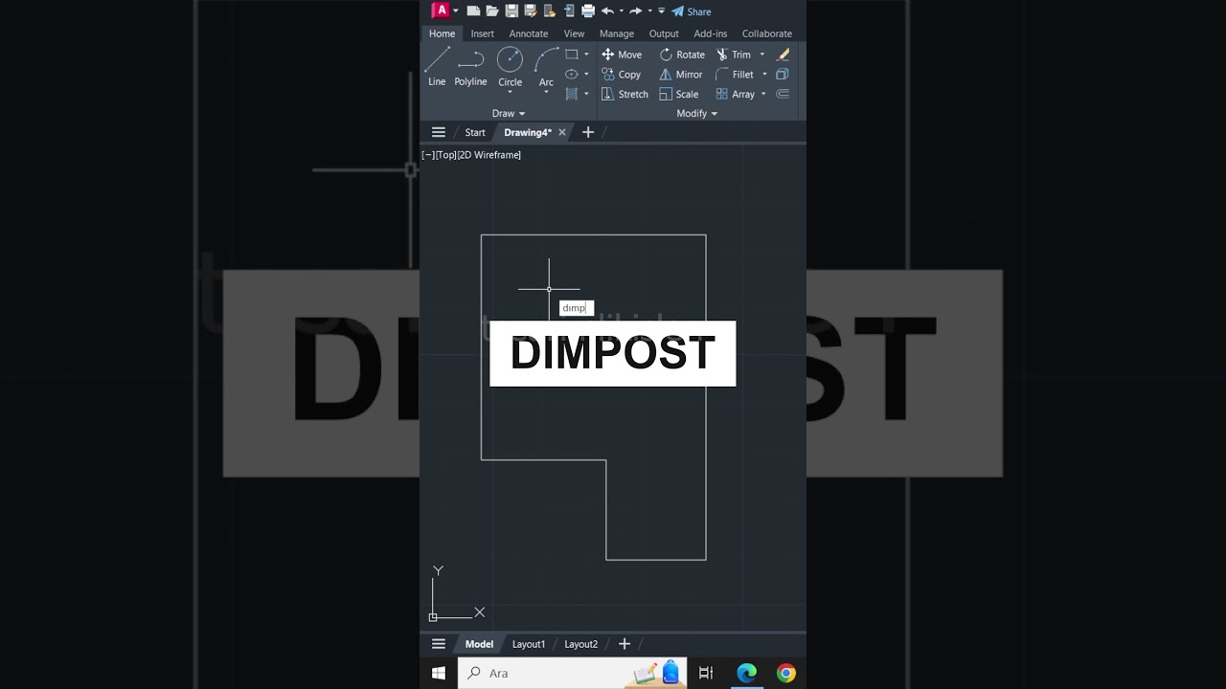The image size is (1226, 689).
Task: Click the Erase tool icon
Action: [x=783, y=55]
